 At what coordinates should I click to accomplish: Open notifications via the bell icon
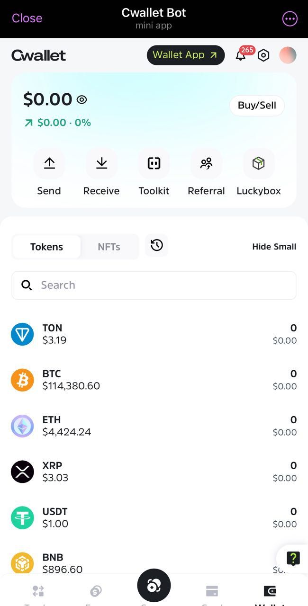[x=240, y=55]
